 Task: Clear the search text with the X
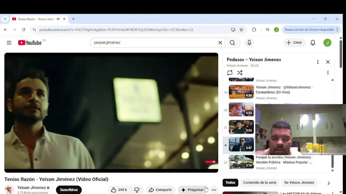pos(220,43)
